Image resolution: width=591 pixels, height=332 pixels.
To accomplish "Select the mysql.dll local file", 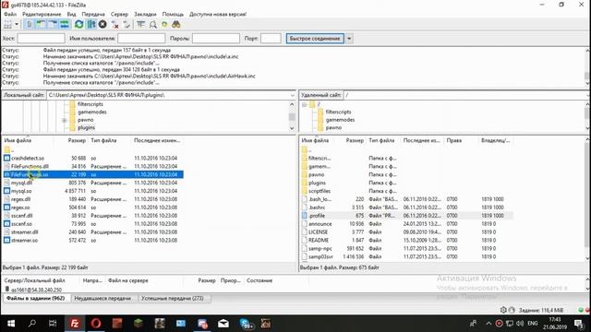I will pos(93,183).
